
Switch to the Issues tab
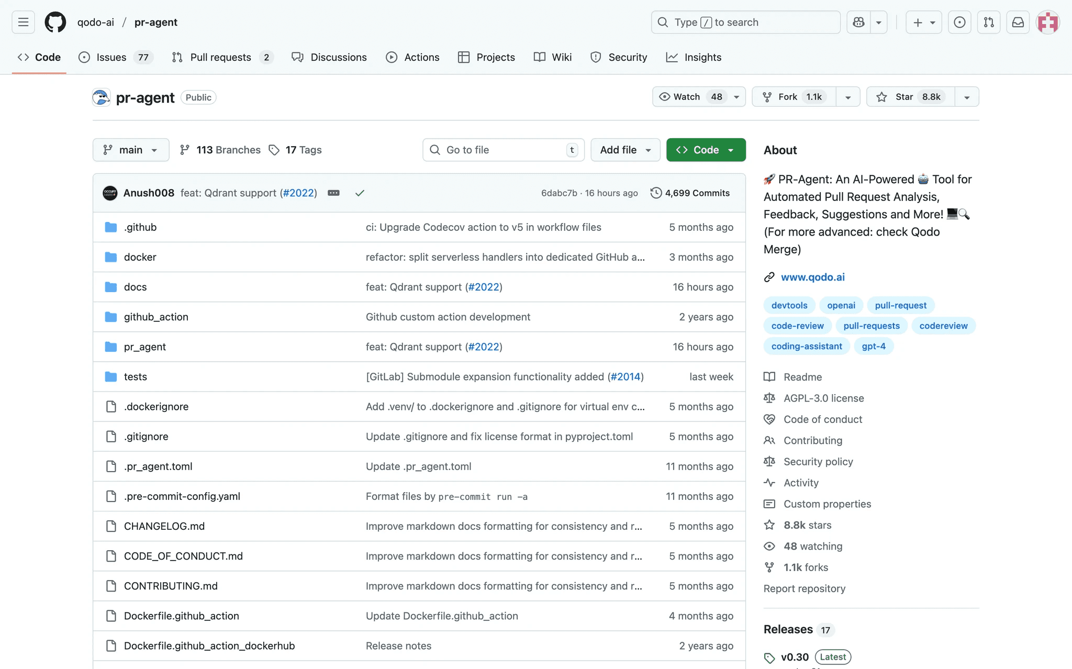116,57
